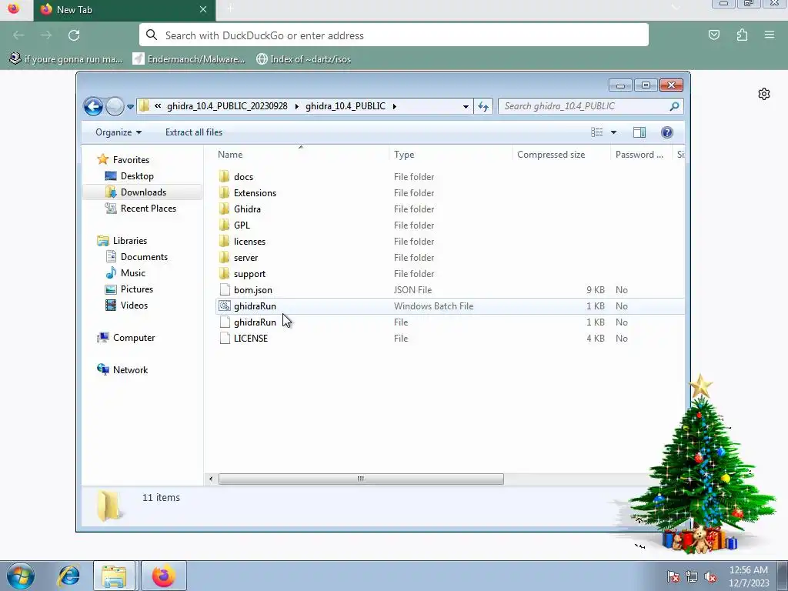Open Desktop in the navigation pane
788x591 pixels.
[x=137, y=176]
